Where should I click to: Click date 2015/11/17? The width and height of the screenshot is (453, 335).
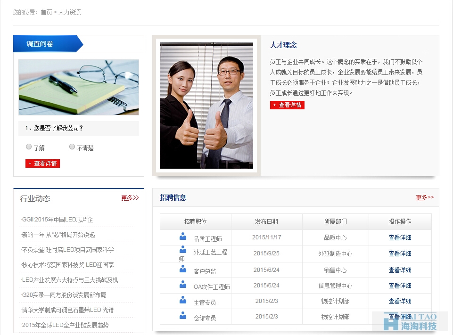click(x=266, y=237)
